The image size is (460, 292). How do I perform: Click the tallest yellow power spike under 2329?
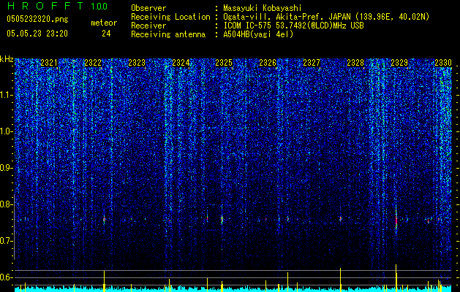tap(396, 277)
